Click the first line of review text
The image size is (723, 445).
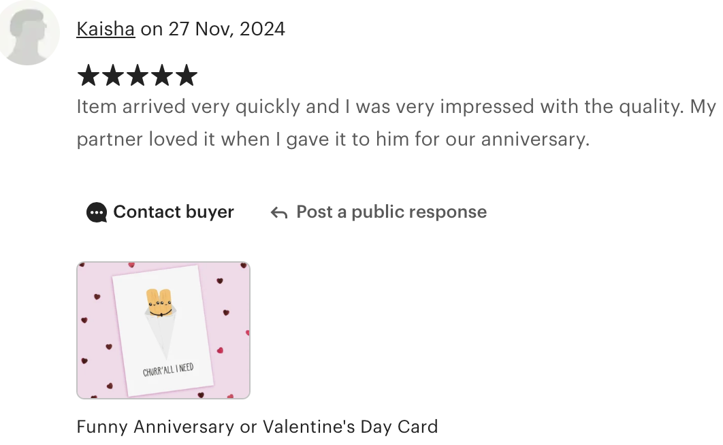(x=396, y=107)
